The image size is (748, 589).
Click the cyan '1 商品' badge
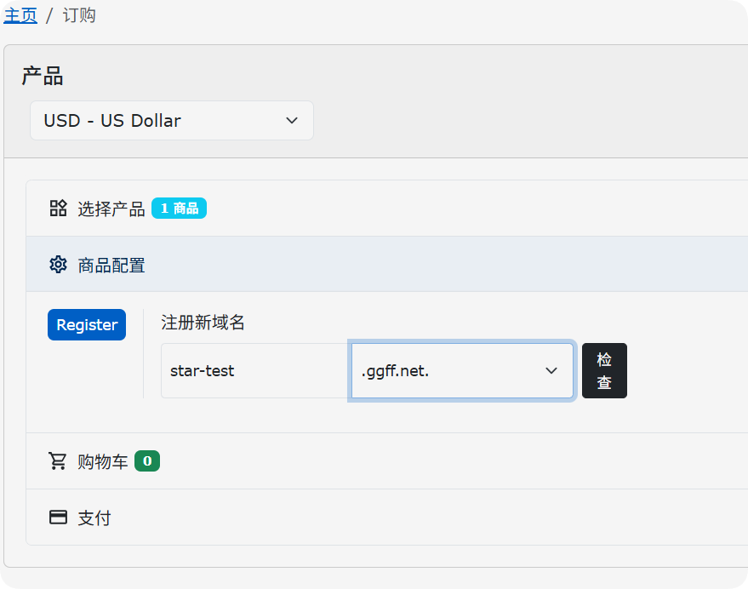[179, 207]
